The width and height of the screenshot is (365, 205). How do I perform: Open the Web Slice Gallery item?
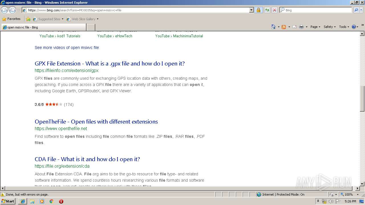coord(82,19)
